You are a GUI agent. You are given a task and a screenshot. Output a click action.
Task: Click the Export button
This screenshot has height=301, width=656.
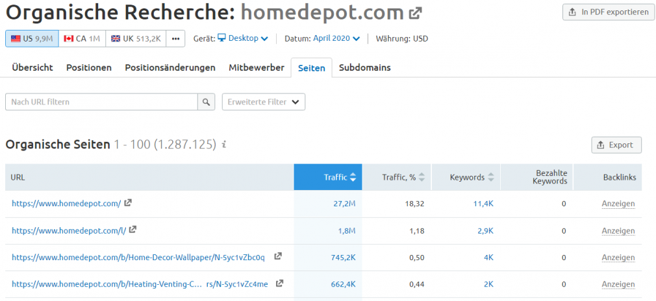tap(616, 145)
